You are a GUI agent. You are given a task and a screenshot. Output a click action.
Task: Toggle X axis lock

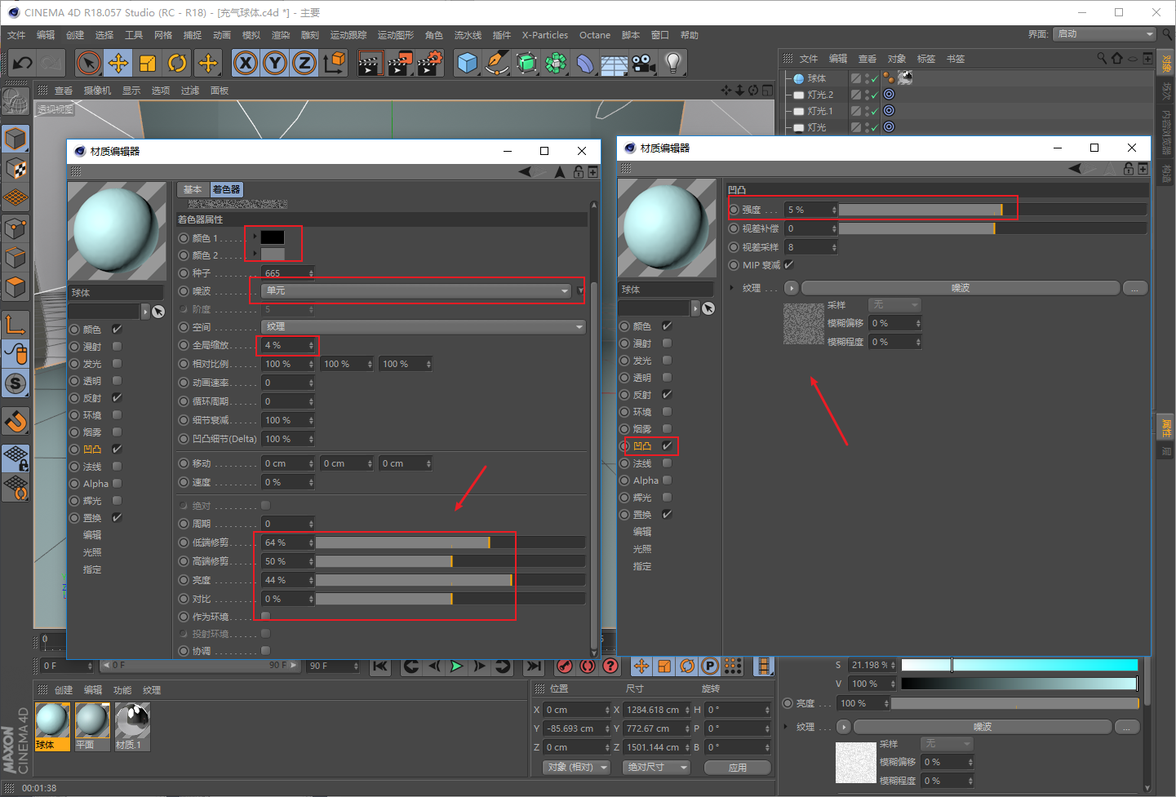pyautogui.click(x=246, y=63)
